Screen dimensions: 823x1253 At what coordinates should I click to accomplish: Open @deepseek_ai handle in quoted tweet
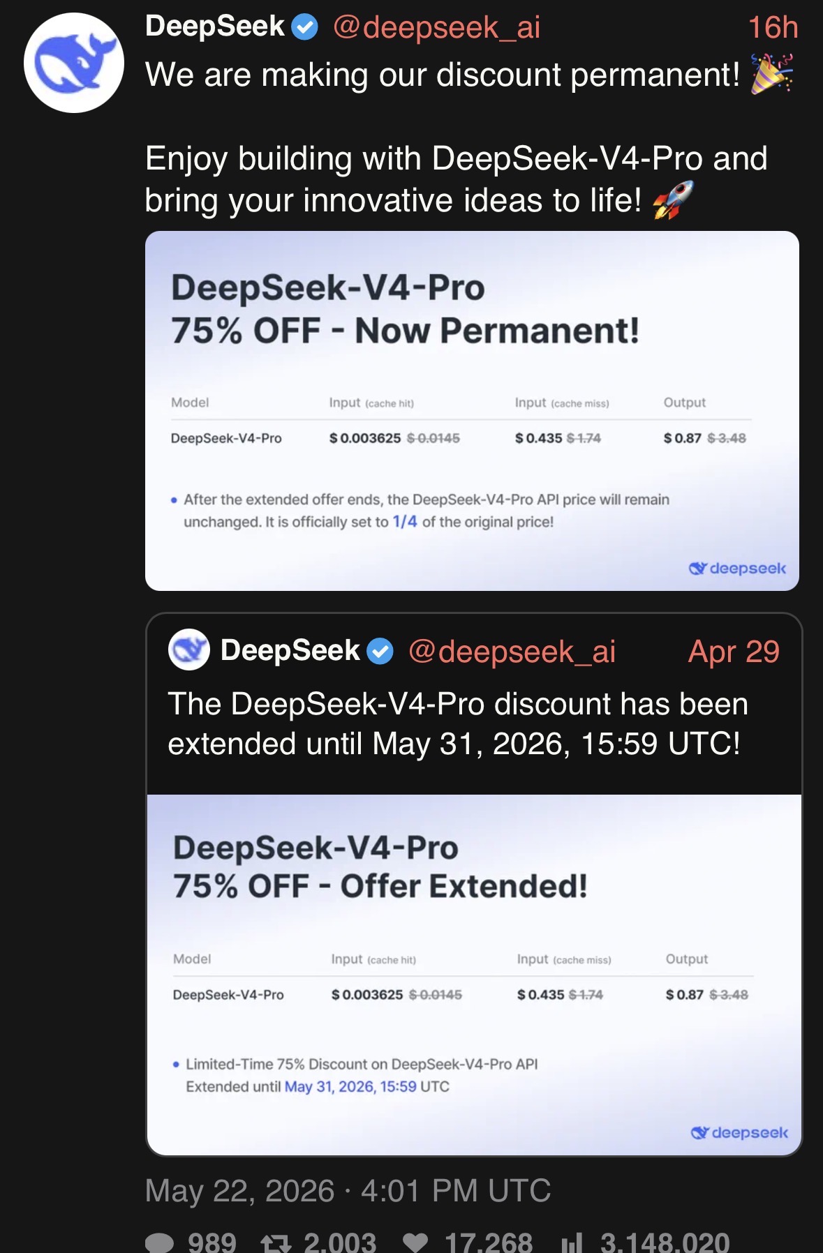coord(512,652)
